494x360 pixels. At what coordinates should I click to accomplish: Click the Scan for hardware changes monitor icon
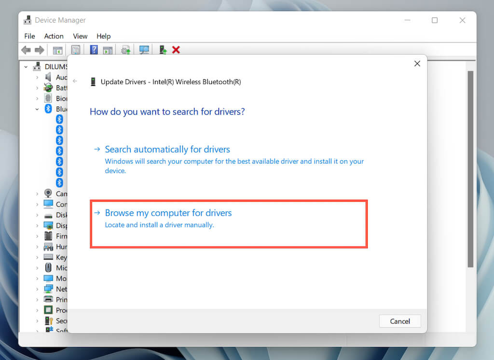[x=144, y=50]
